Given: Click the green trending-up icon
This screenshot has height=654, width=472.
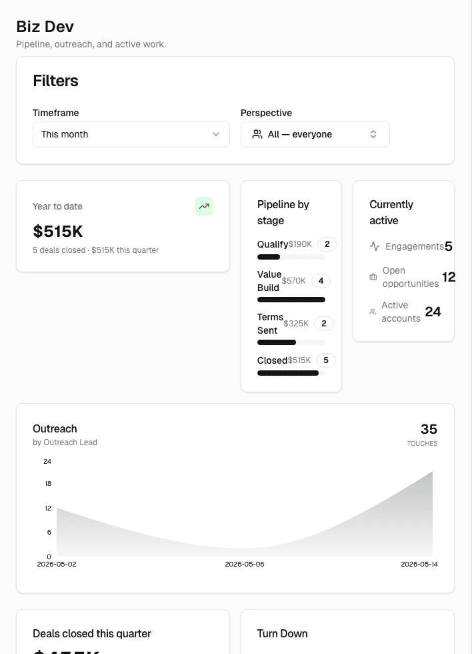Looking at the screenshot, I should [x=204, y=206].
